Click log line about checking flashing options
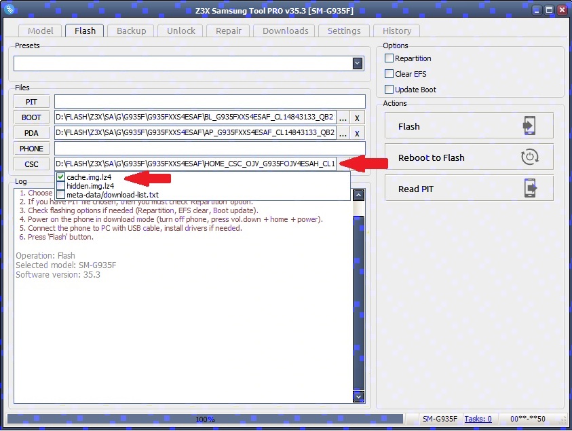Image resolution: width=572 pixels, height=431 pixels. point(139,210)
